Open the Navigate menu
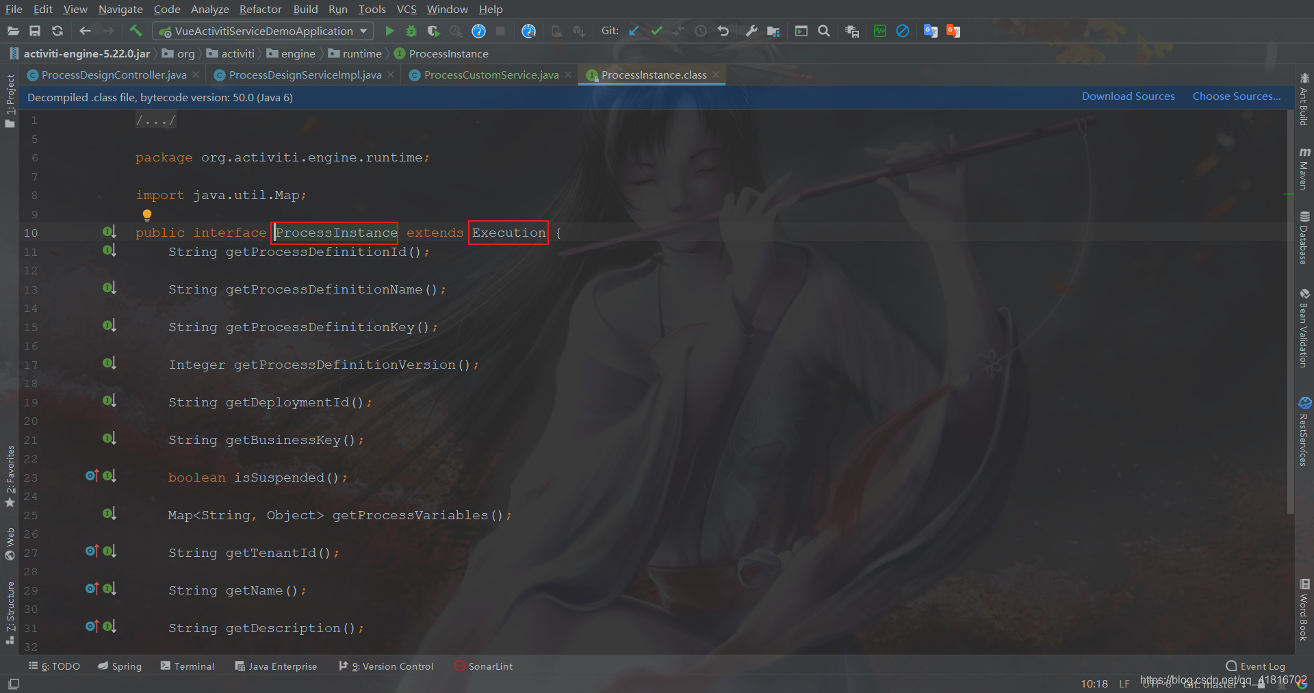 click(x=120, y=9)
